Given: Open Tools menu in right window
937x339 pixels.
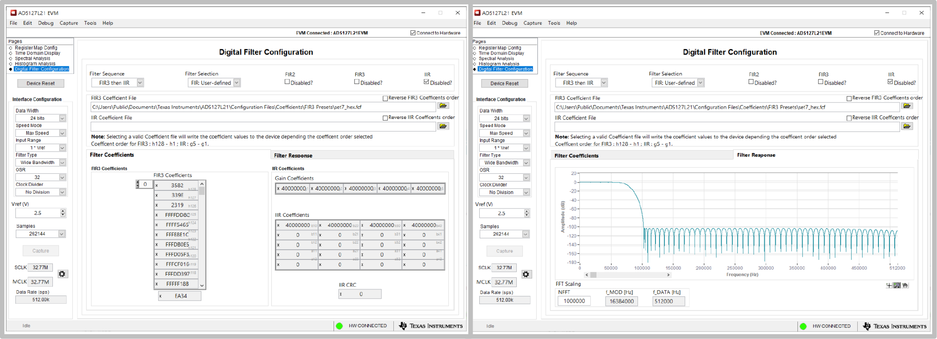Looking at the screenshot, I should 554,23.
